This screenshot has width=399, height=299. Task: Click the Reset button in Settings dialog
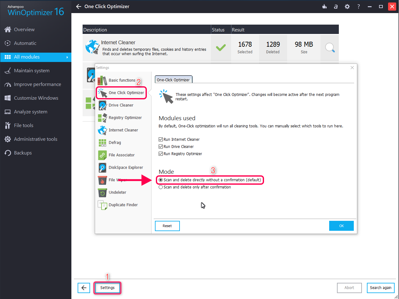(x=167, y=226)
